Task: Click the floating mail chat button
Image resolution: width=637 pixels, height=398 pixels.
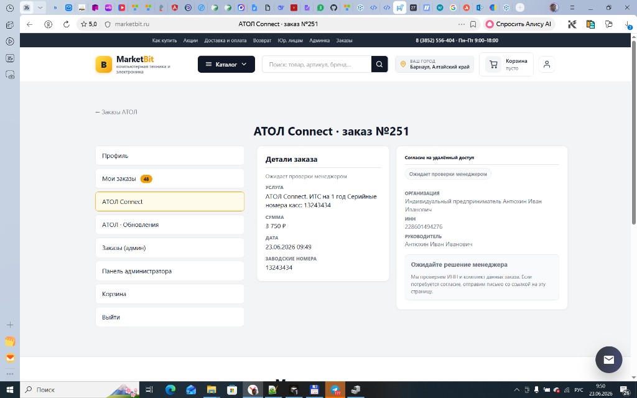Action: 608,359
